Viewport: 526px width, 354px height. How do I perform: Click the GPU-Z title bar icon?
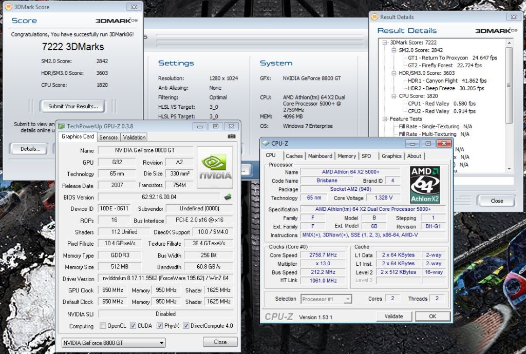(x=62, y=126)
